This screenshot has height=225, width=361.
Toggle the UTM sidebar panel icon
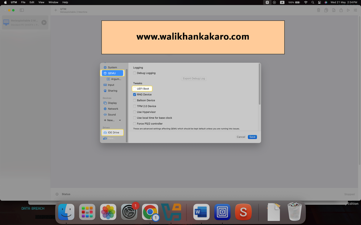tap(22, 10)
